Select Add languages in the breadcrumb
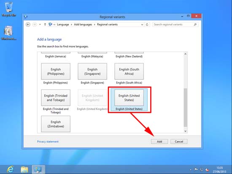Screen dimensions: 232x174 tap(83, 24)
